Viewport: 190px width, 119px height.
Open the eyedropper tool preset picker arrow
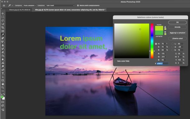point(12,6)
